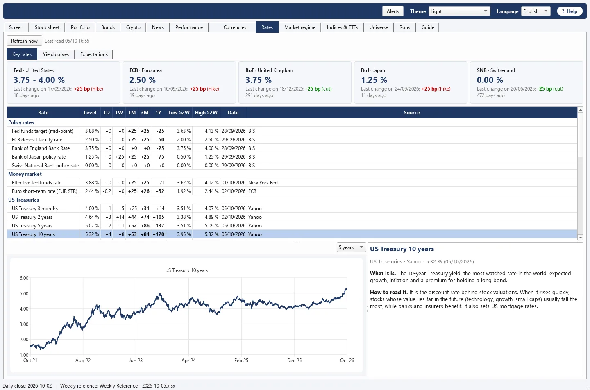Select the Euro short-term rate (EUR STR) row
The image size is (590, 390).
click(292, 191)
